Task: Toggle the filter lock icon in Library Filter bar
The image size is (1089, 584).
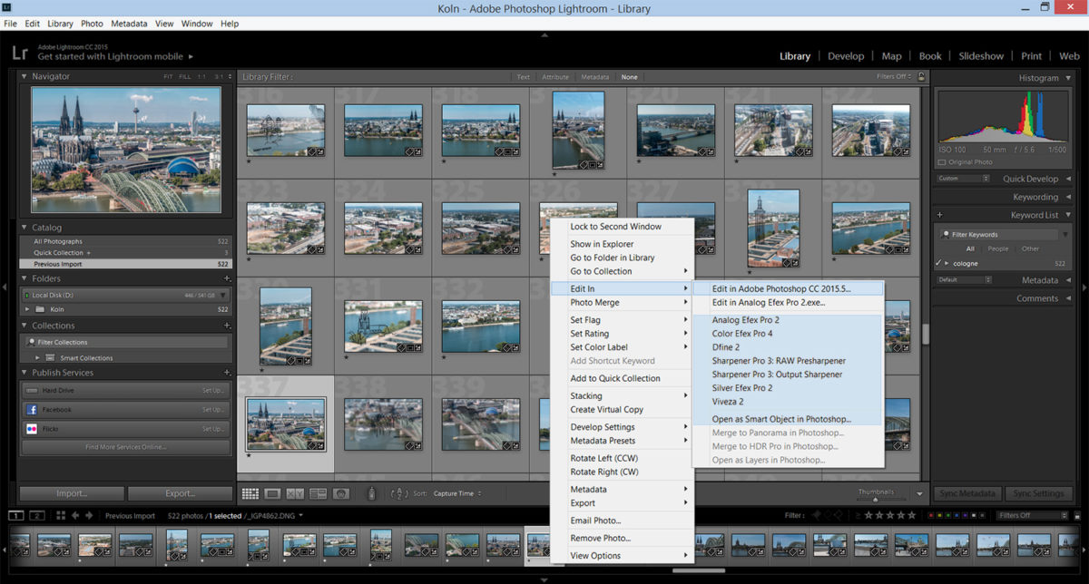Action: [922, 77]
